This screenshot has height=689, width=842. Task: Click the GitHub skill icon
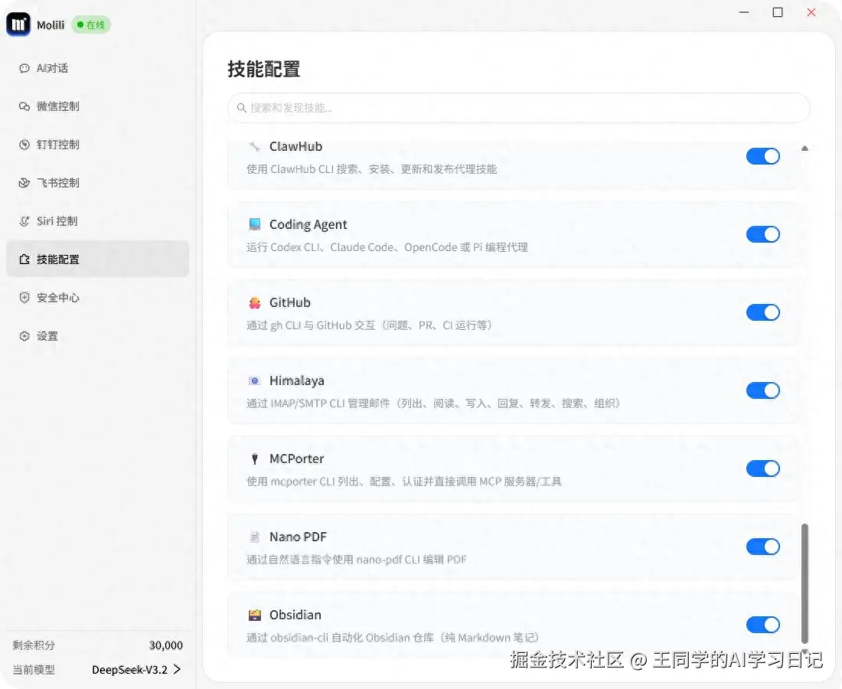(255, 302)
